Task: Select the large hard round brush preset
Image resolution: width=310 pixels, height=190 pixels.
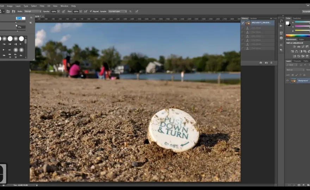Action: (x=21, y=38)
